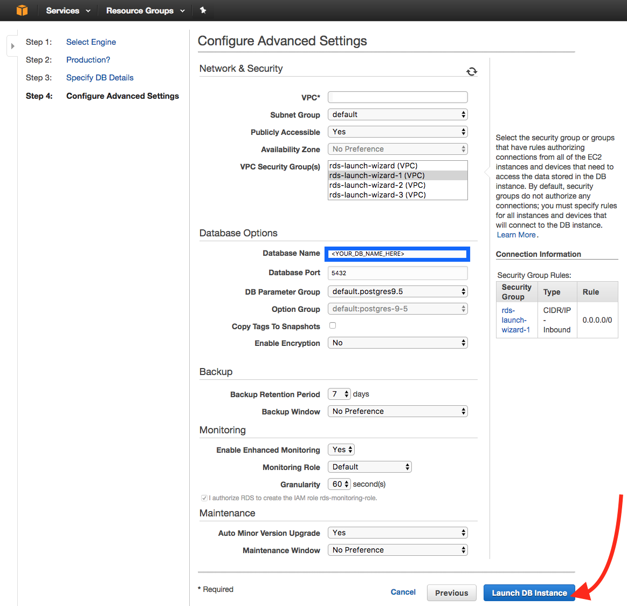Image resolution: width=627 pixels, height=606 pixels.
Task: Open rds-launch-wizard-1 security group link
Action: click(x=515, y=320)
